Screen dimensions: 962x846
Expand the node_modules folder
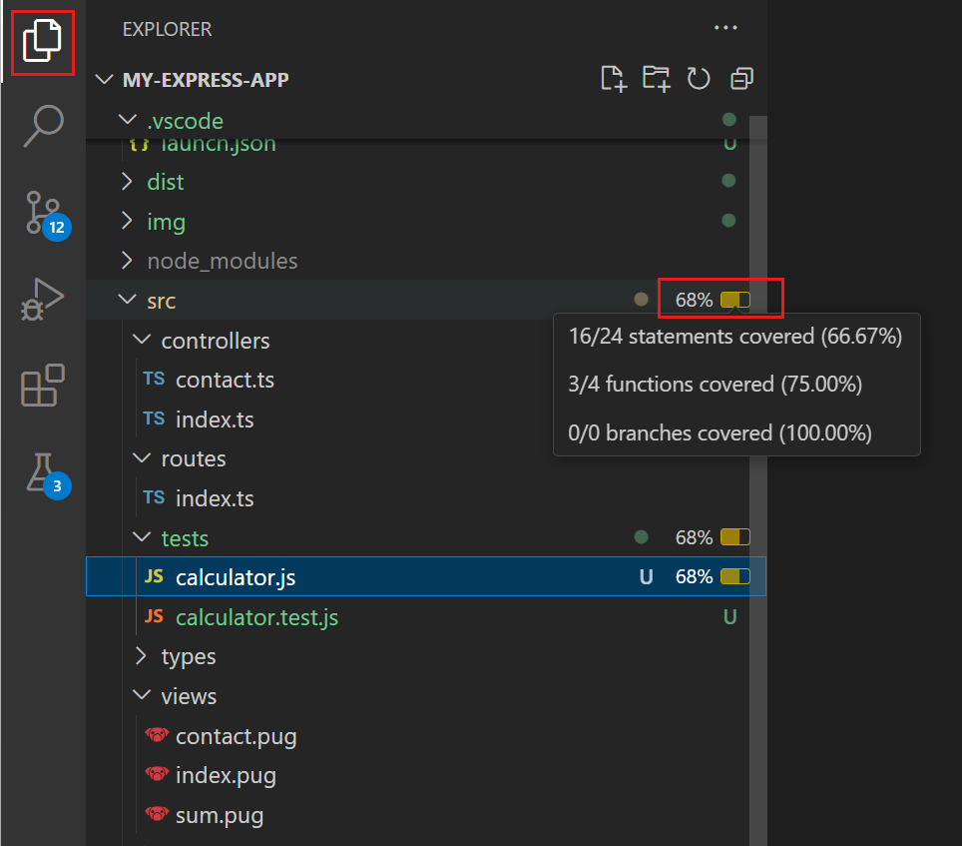[x=126, y=261]
